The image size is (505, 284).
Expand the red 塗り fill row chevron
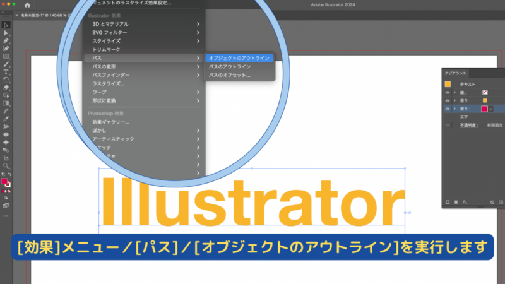click(x=454, y=109)
